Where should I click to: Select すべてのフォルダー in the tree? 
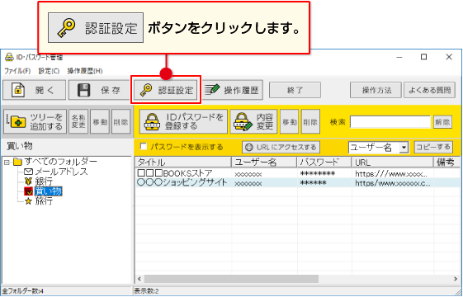click(x=61, y=162)
